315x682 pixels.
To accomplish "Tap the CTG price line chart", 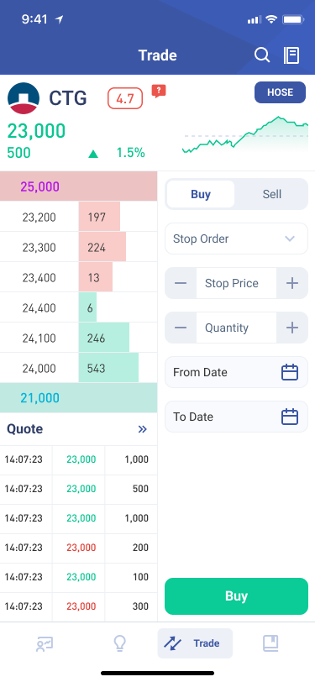I will 245,135.
